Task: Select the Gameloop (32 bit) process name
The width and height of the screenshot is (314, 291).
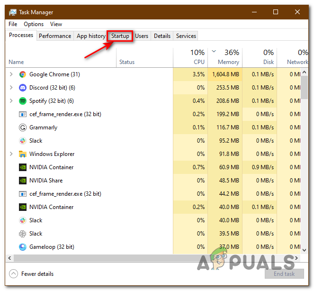Action: click(52, 247)
